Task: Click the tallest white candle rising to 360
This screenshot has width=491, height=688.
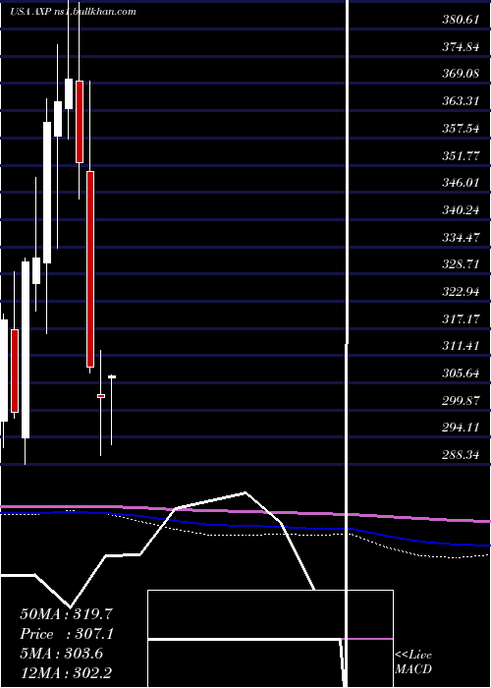Action: tap(47, 193)
